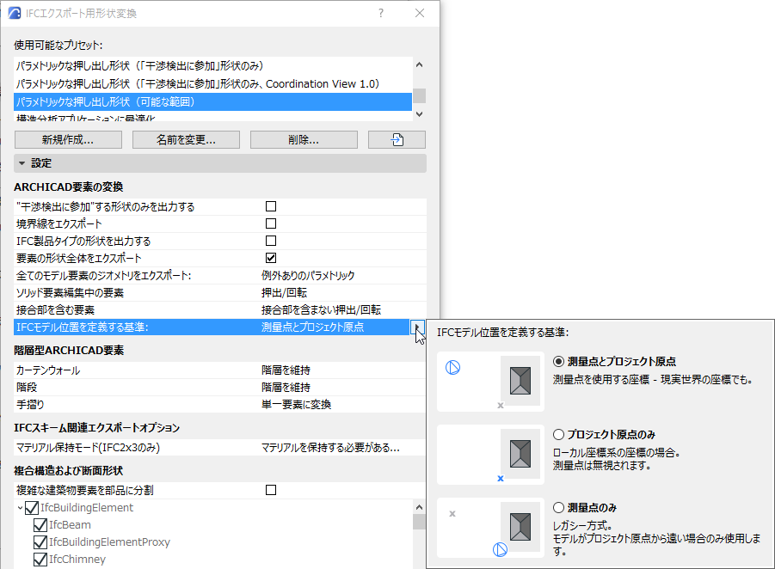Screen dimensions: 775x569
Task: Collapse the IfcBuildingElement tree node
Action: point(20,508)
